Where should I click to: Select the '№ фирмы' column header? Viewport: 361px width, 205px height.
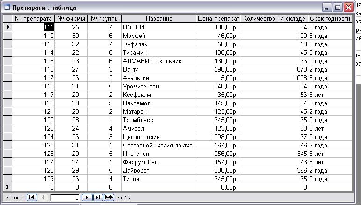click(x=71, y=19)
